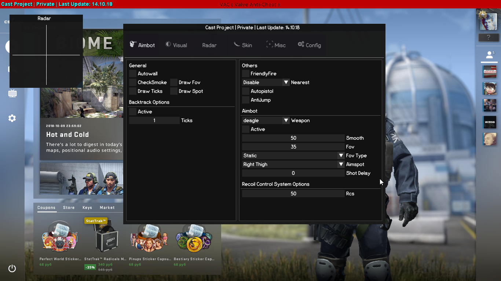Image resolution: width=501 pixels, height=281 pixels.
Task: Open the Weapon dropdown showing deagle
Action: [x=266, y=120]
